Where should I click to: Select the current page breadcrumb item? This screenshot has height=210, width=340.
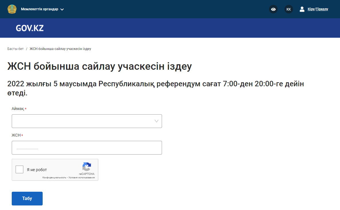click(60, 49)
